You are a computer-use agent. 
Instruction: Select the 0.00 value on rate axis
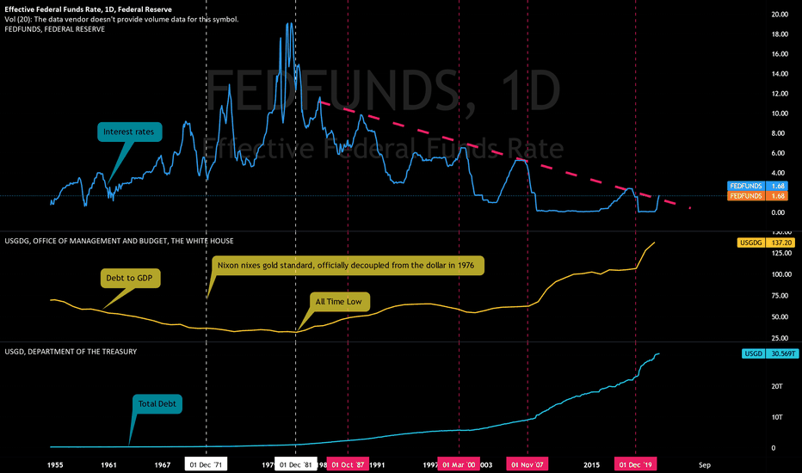point(778,212)
